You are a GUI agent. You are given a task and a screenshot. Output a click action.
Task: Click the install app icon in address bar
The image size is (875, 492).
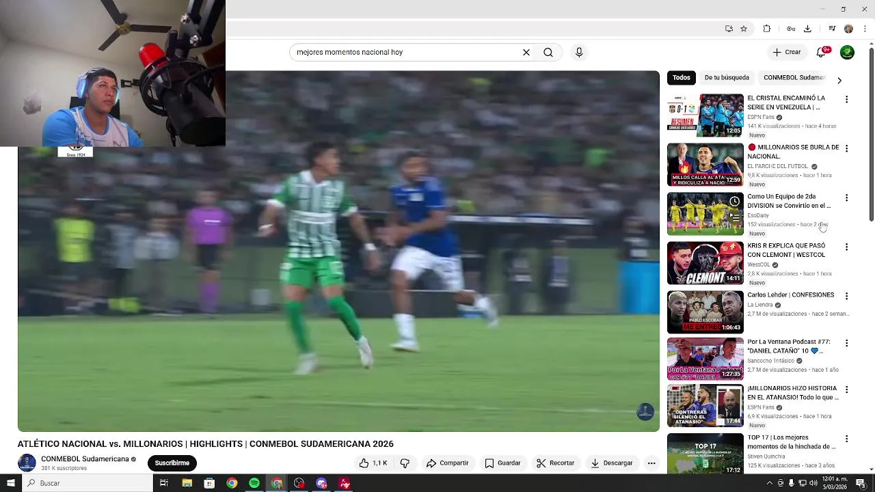[x=729, y=29]
